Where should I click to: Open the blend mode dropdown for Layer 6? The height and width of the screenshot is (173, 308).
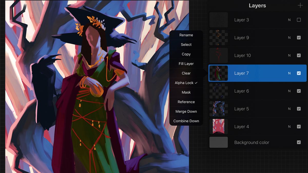[x=289, y=91]
